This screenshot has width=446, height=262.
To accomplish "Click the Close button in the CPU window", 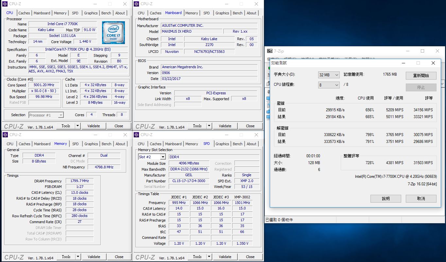I will click(x=119, y=126).
